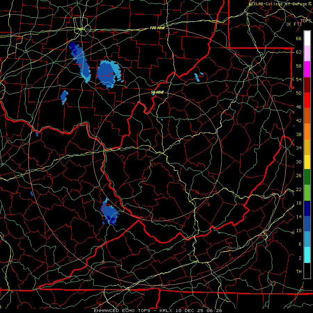This screenshot has height=313, width=313.
Task: Click the "26" legend value
Action: click(x=299, y=176)
